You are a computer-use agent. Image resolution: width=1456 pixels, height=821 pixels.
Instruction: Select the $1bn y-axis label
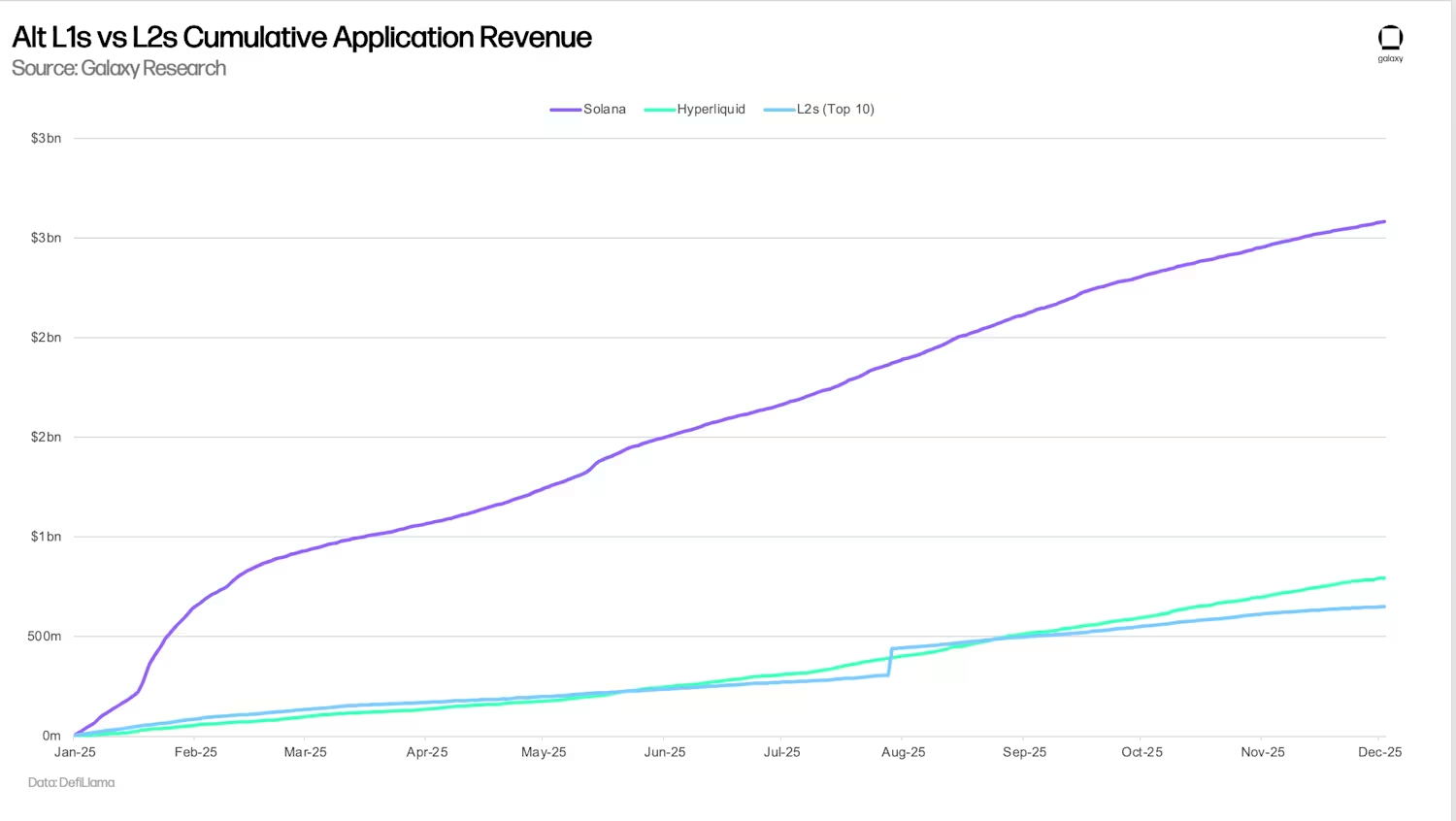pos(46,537)
